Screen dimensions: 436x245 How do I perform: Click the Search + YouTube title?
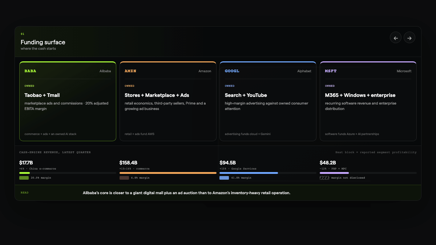(246, 95)
